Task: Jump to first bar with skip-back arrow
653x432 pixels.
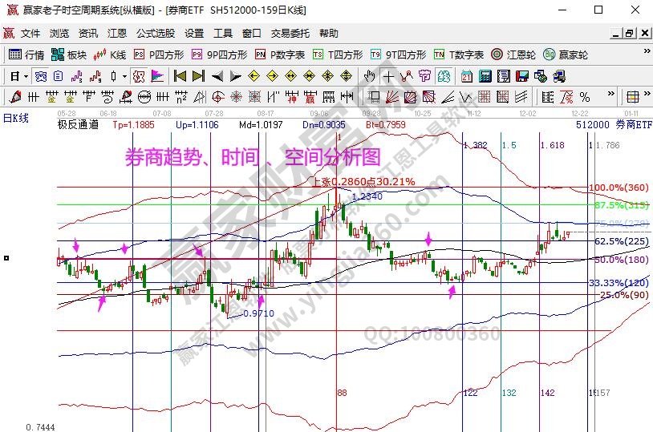Action: [180, 77]
